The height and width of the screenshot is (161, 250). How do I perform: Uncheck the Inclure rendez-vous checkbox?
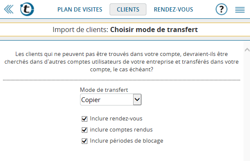[84, 119]
